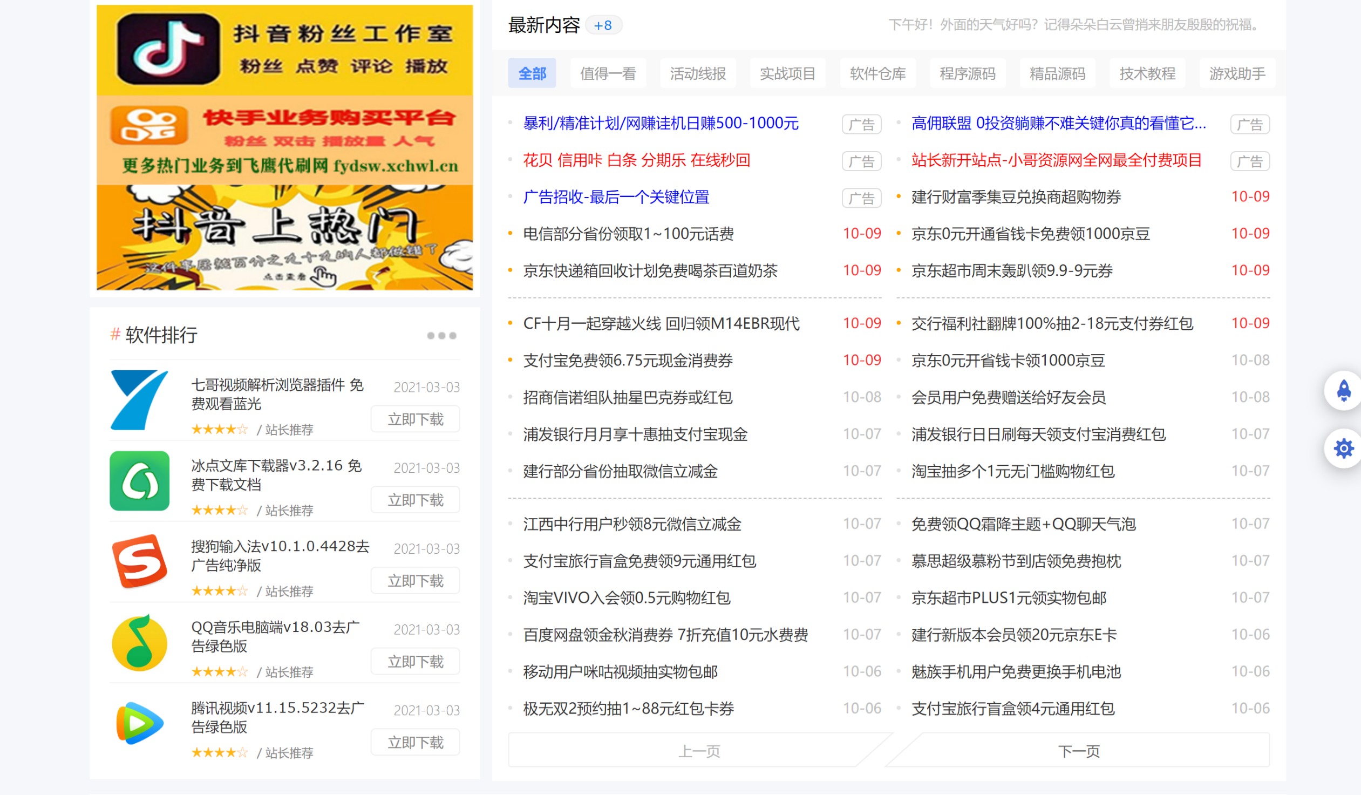Switch to the 技术教程 tab
The image size is (1361, 795).
coord(1147,73)
